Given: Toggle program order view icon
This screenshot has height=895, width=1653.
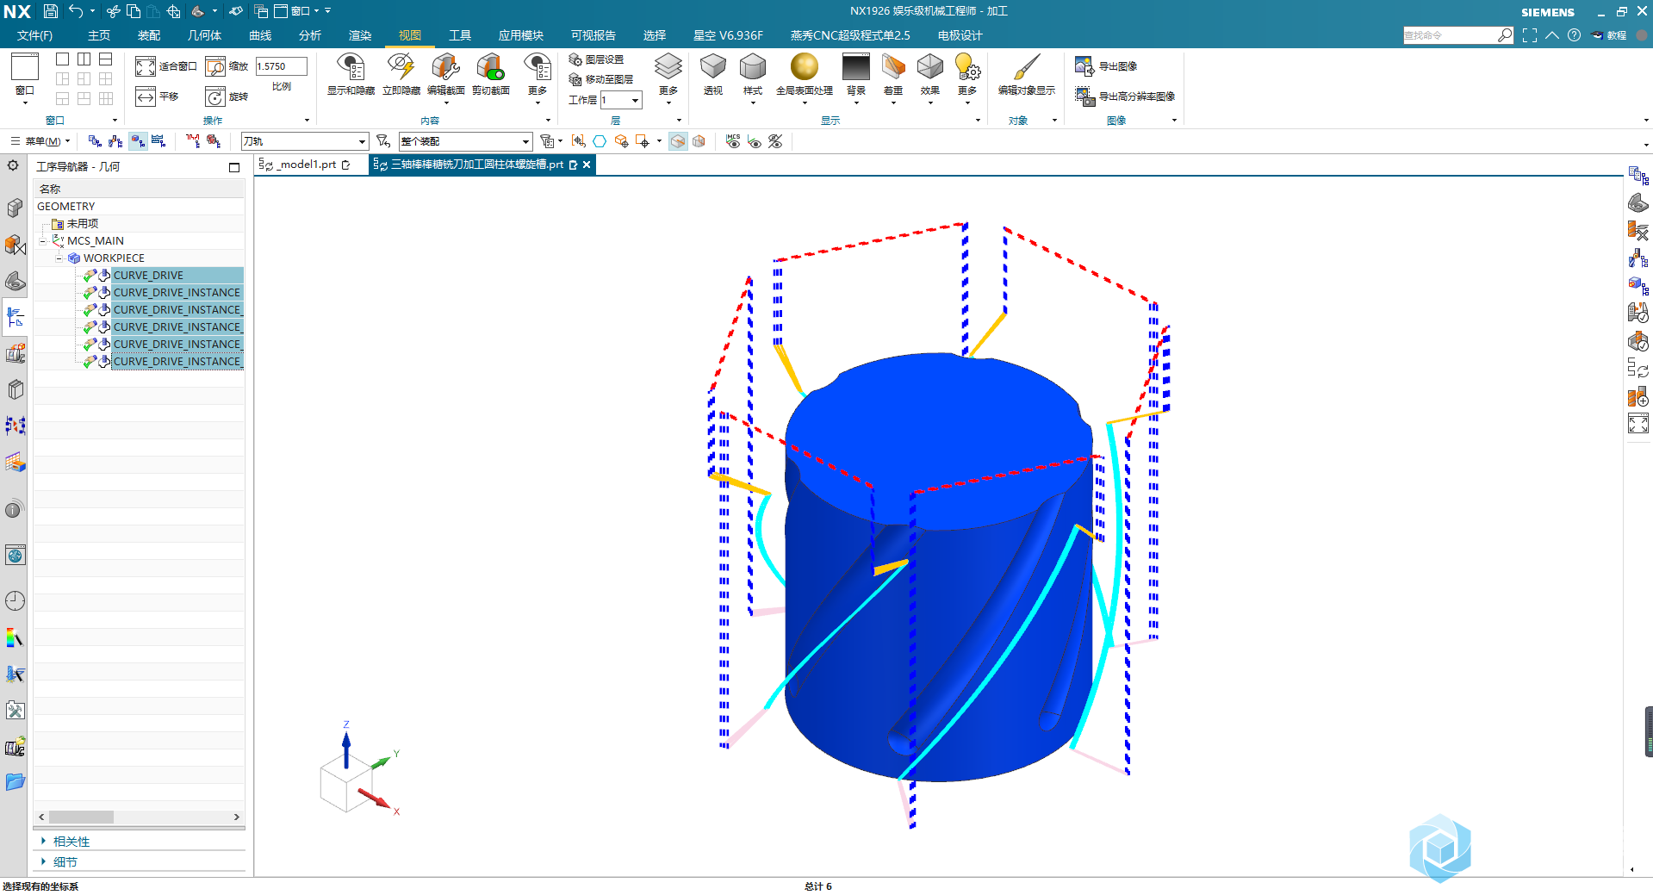Looking at the screenshot, I should [95, 141].
